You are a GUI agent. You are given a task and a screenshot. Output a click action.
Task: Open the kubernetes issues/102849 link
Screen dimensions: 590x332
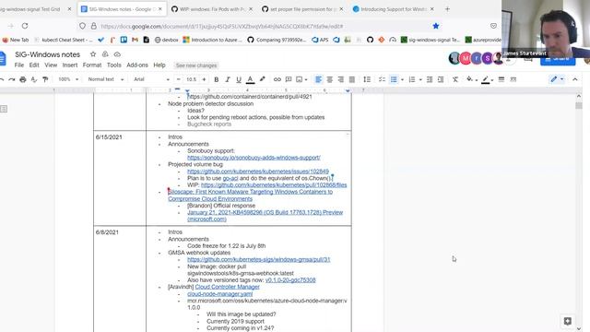click(x=258, y=172)
